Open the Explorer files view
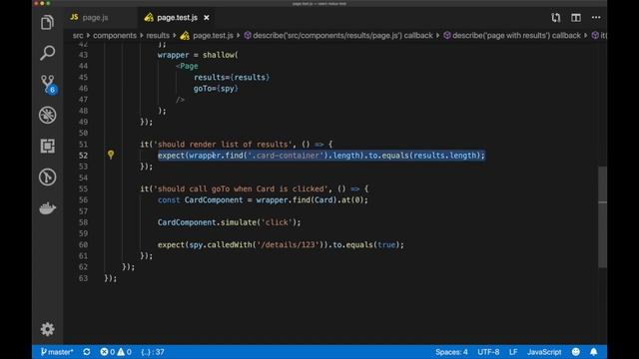The height and width of the screenshot is (359, 639). coord(47,22)
